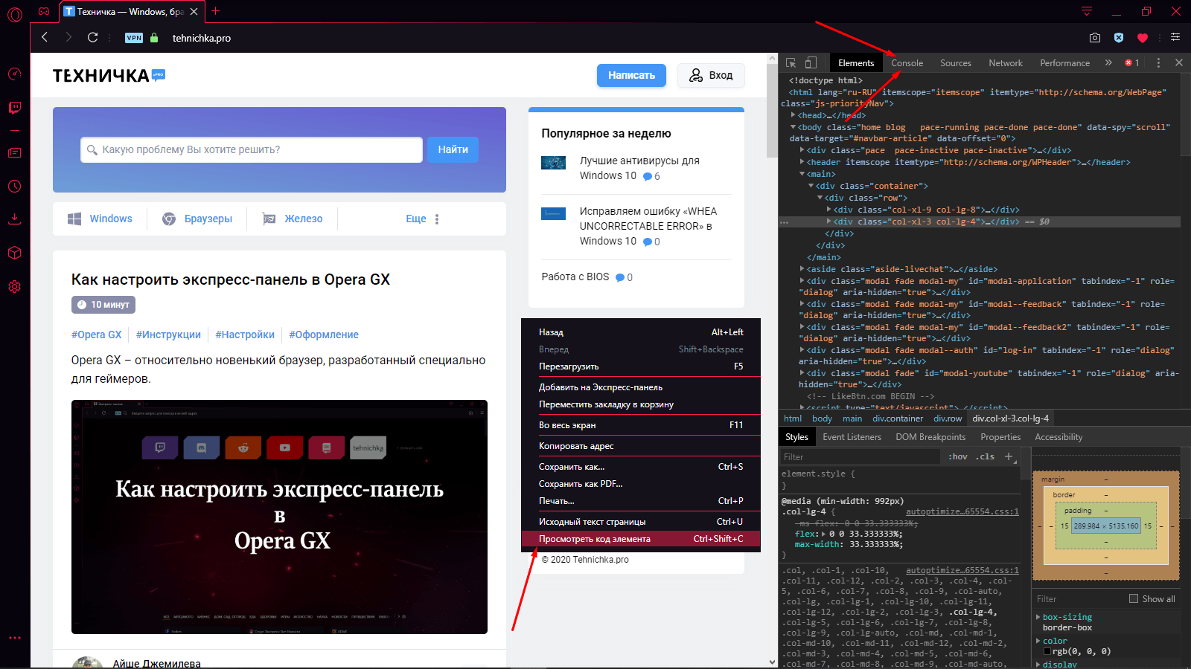1191x669 pixels.
Task: Open a new browser tab with plus
Action: (x=216, y=11)
